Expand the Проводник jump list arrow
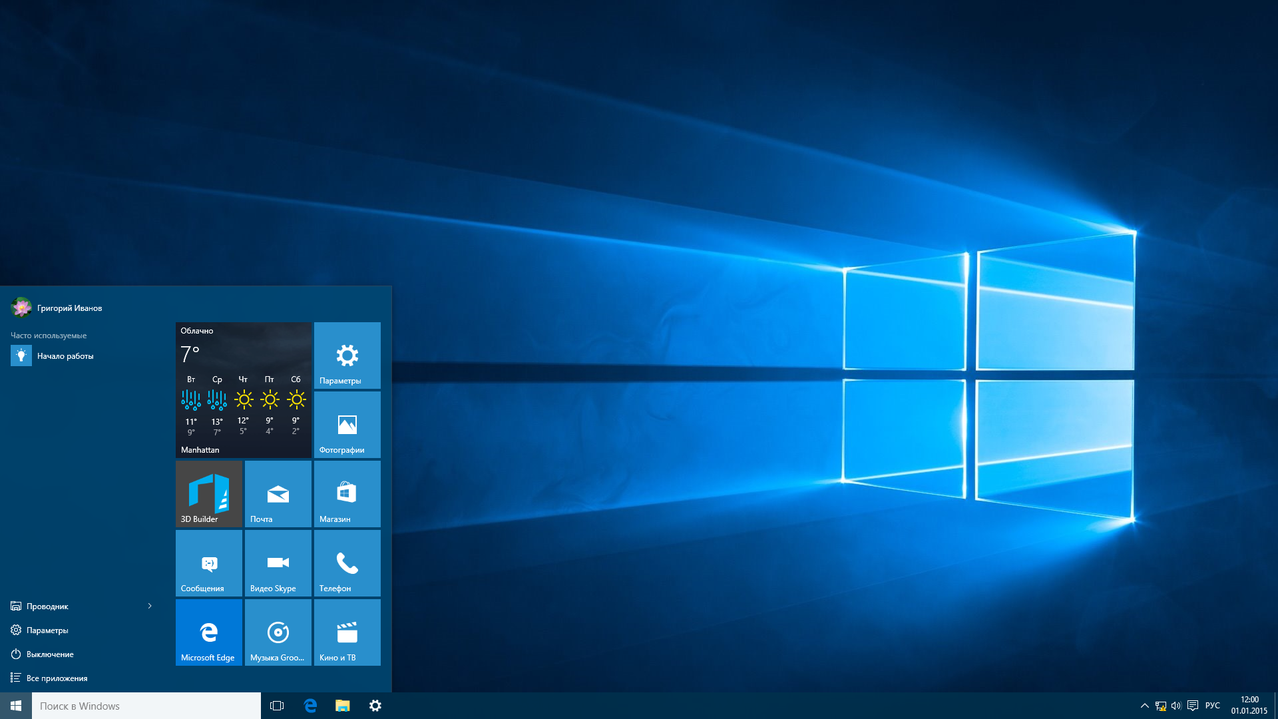The height and width of the screenshot is (719, 1278). [x=150, y=606]
